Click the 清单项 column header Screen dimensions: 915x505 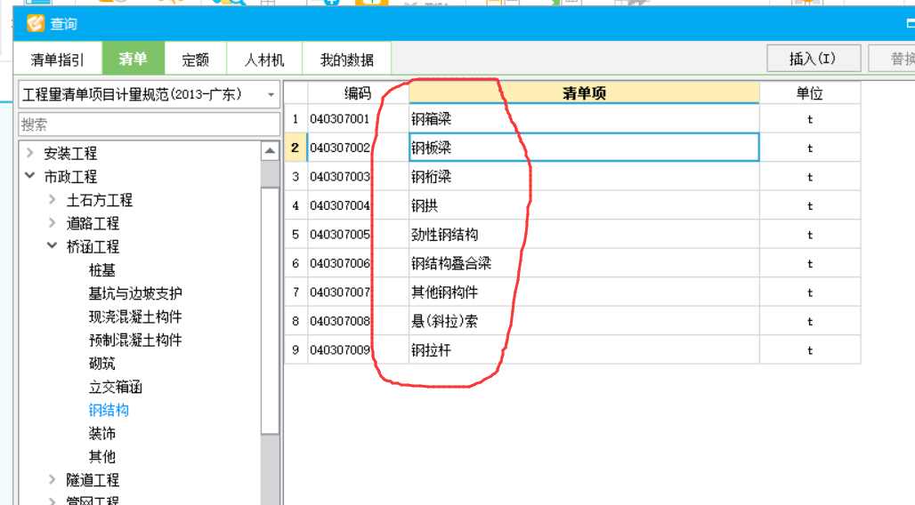click(x=584, y=92)
